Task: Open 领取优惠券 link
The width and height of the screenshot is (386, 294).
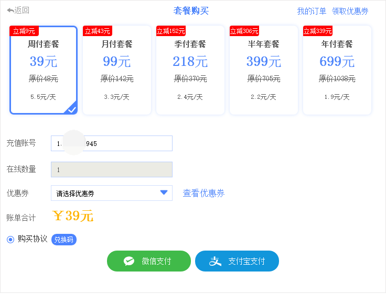Action: pyautogui.click(x=350, y=11)
